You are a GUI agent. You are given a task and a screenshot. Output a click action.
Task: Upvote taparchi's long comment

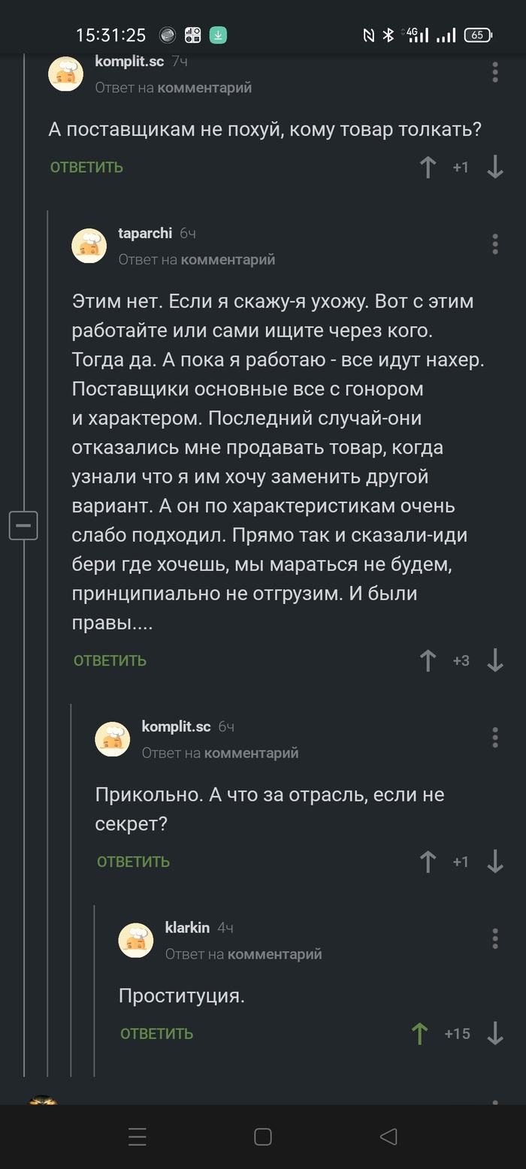tap(428, 660)
